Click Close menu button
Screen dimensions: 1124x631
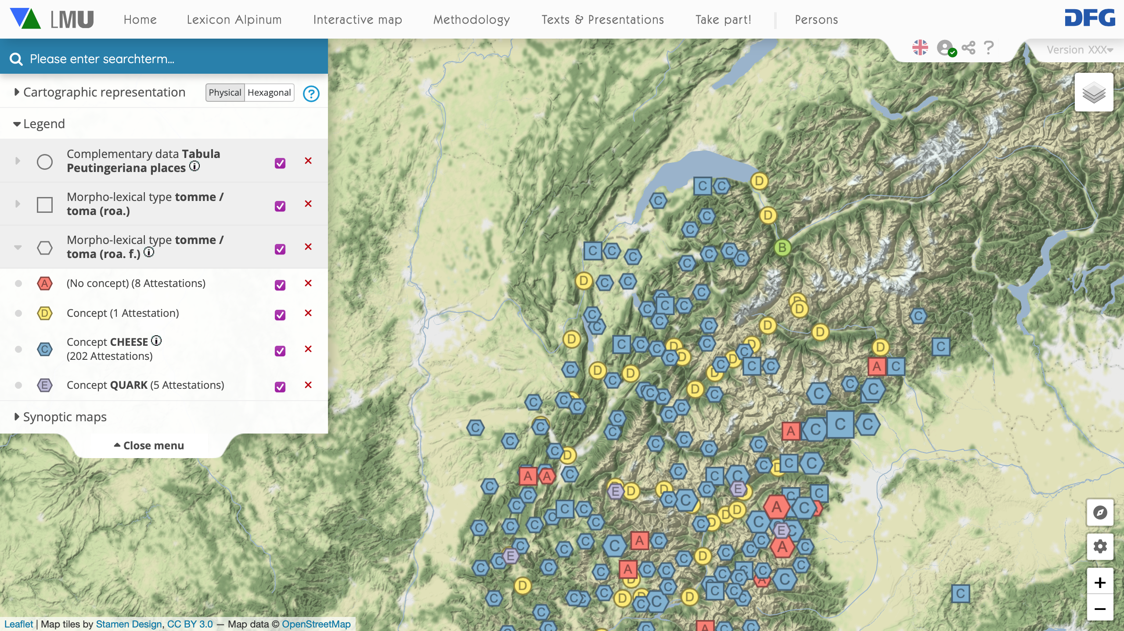149,445
